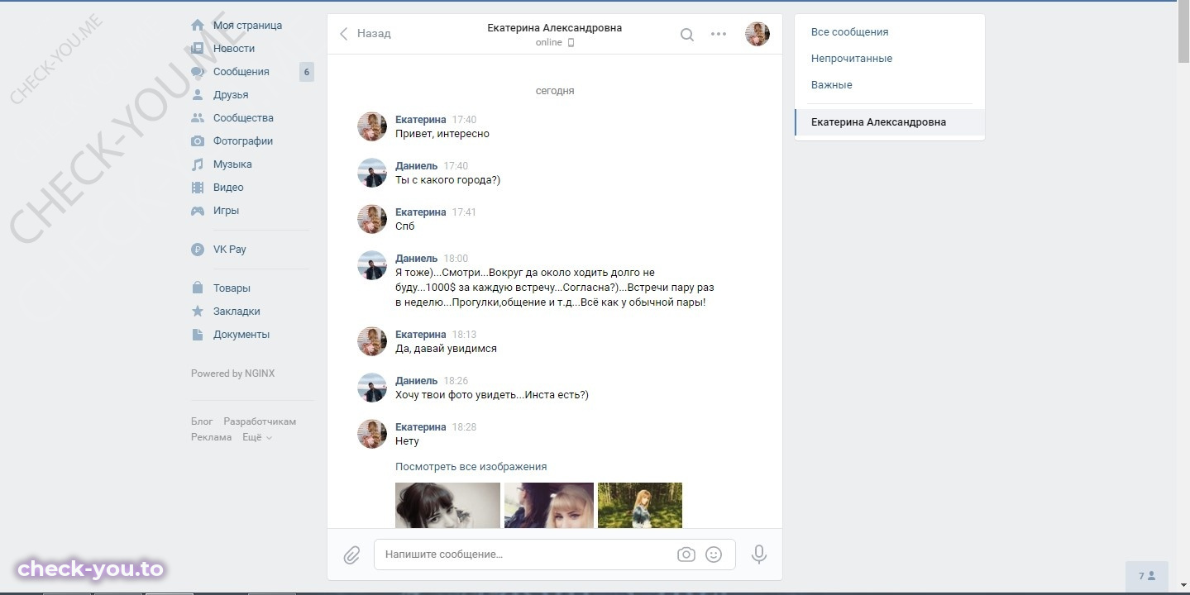Open Екатерина's avatar in the chat header
The height and width of the screenshot is (595, 1190).
pyautogui.click(x=757, y=34)
